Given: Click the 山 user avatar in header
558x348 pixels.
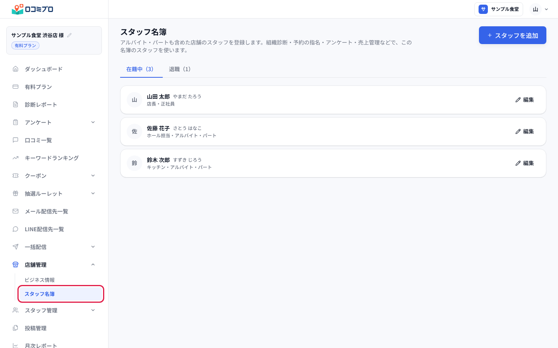Looking at the screenshot, I should 536,9.
